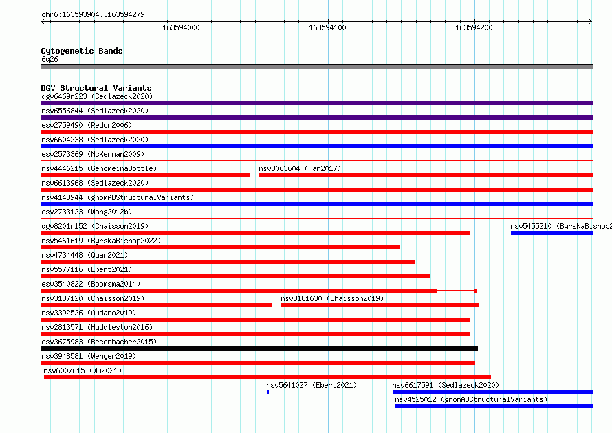Image resolution: width=612 pixels, height=433 pixels.
Task: Select the nsv6556844 (Sedlazeck2020) label
Action: tap(95, 111)
